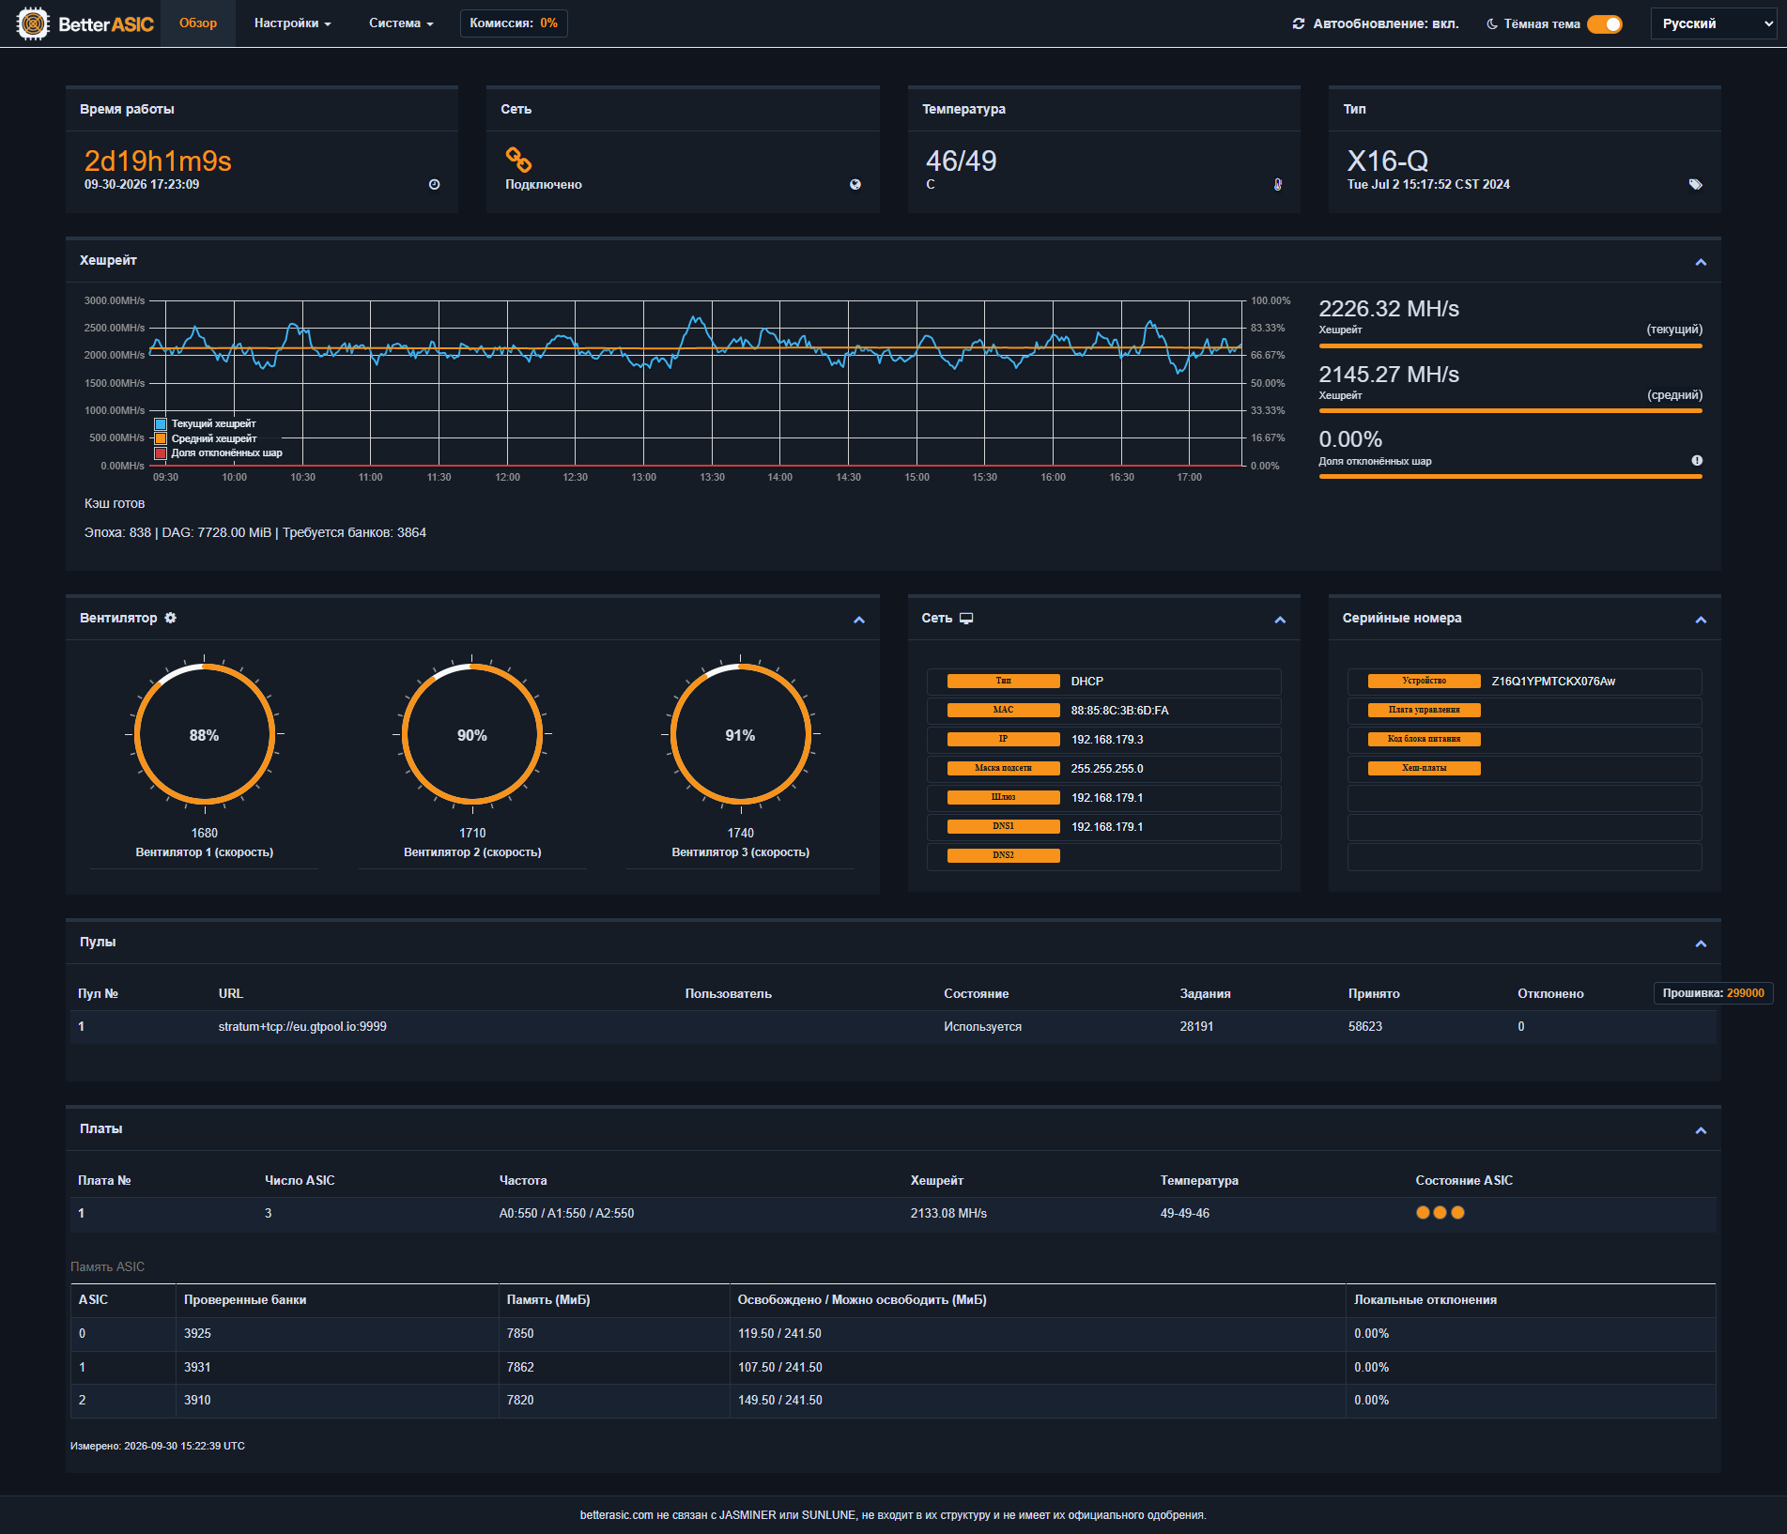Collapse the Пулы panel
Image resolution: width=1787 pixels, height=1534 pixels.
(x=1701, y=943)
